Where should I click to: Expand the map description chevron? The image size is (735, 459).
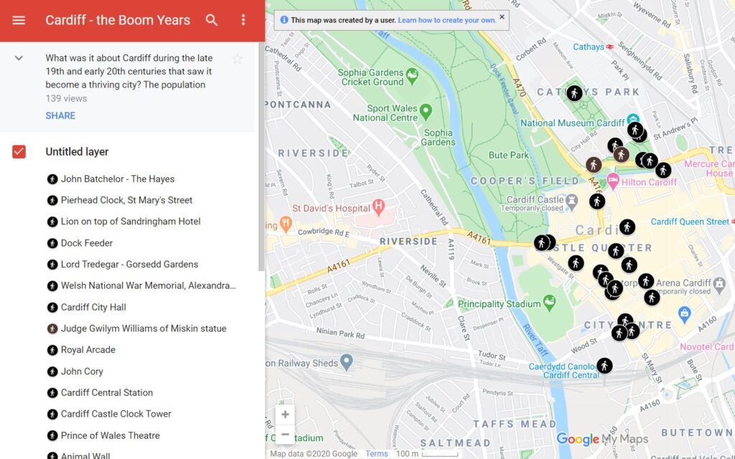click(x=19, y=58)
